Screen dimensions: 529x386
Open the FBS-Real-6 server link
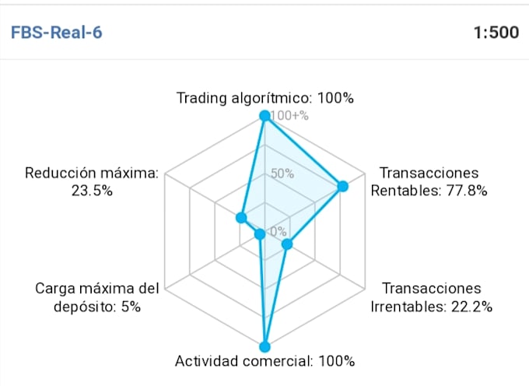click(x=56, y=33)
